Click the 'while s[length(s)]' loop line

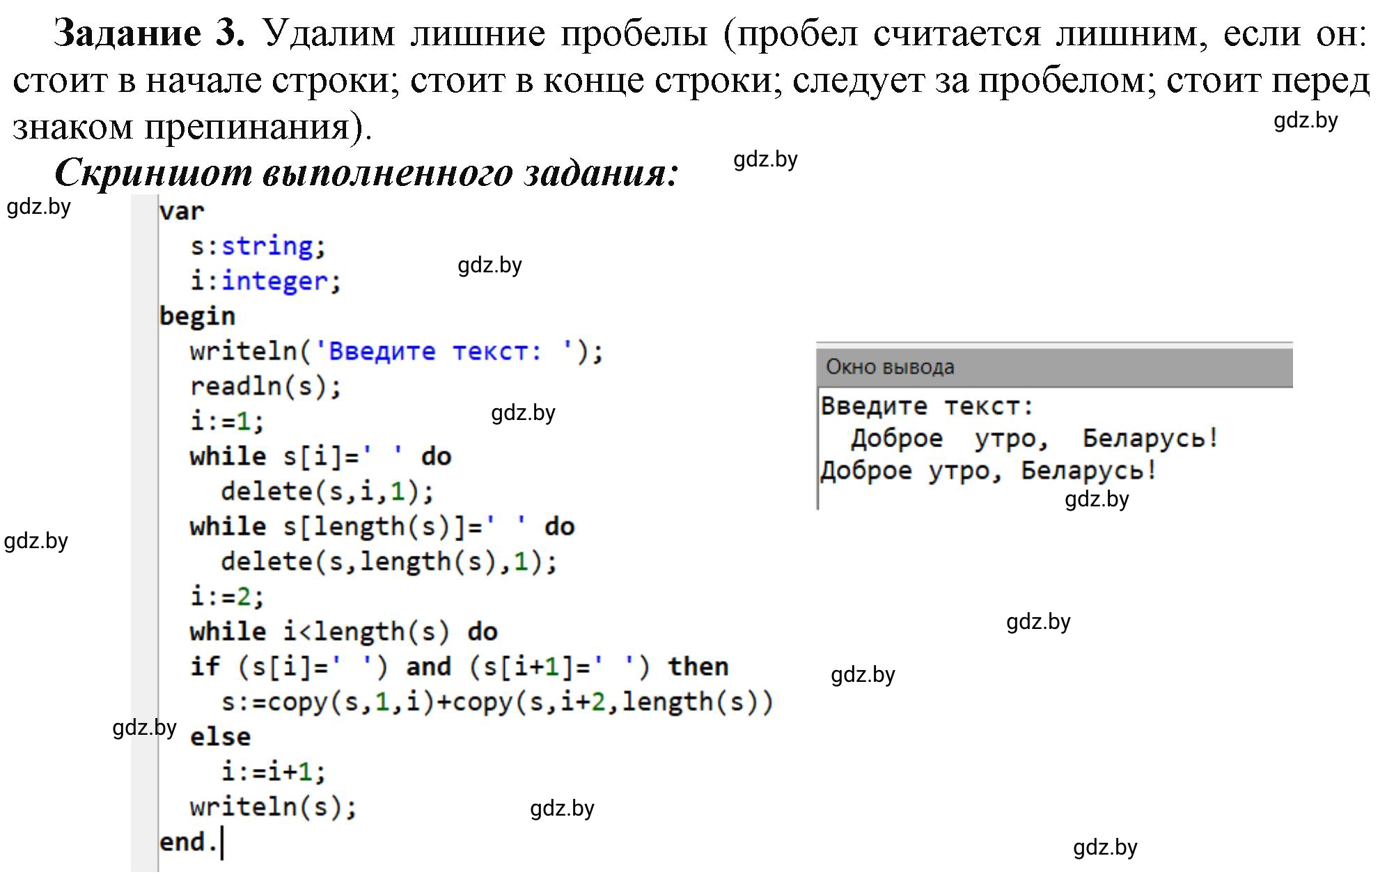382,527
